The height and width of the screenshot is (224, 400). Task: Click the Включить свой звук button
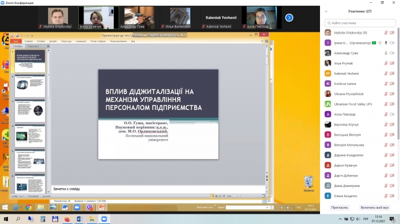coord(374,207)
